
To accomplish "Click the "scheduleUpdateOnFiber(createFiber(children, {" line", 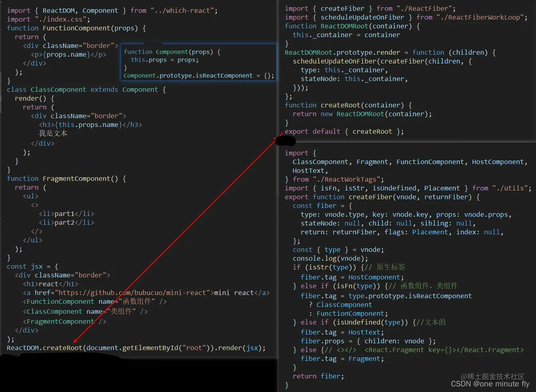I will [x=382, y=61].
